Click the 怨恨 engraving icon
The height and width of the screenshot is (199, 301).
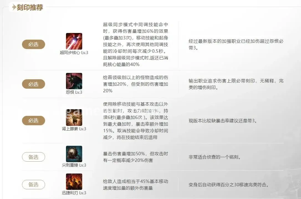[74, 81]
